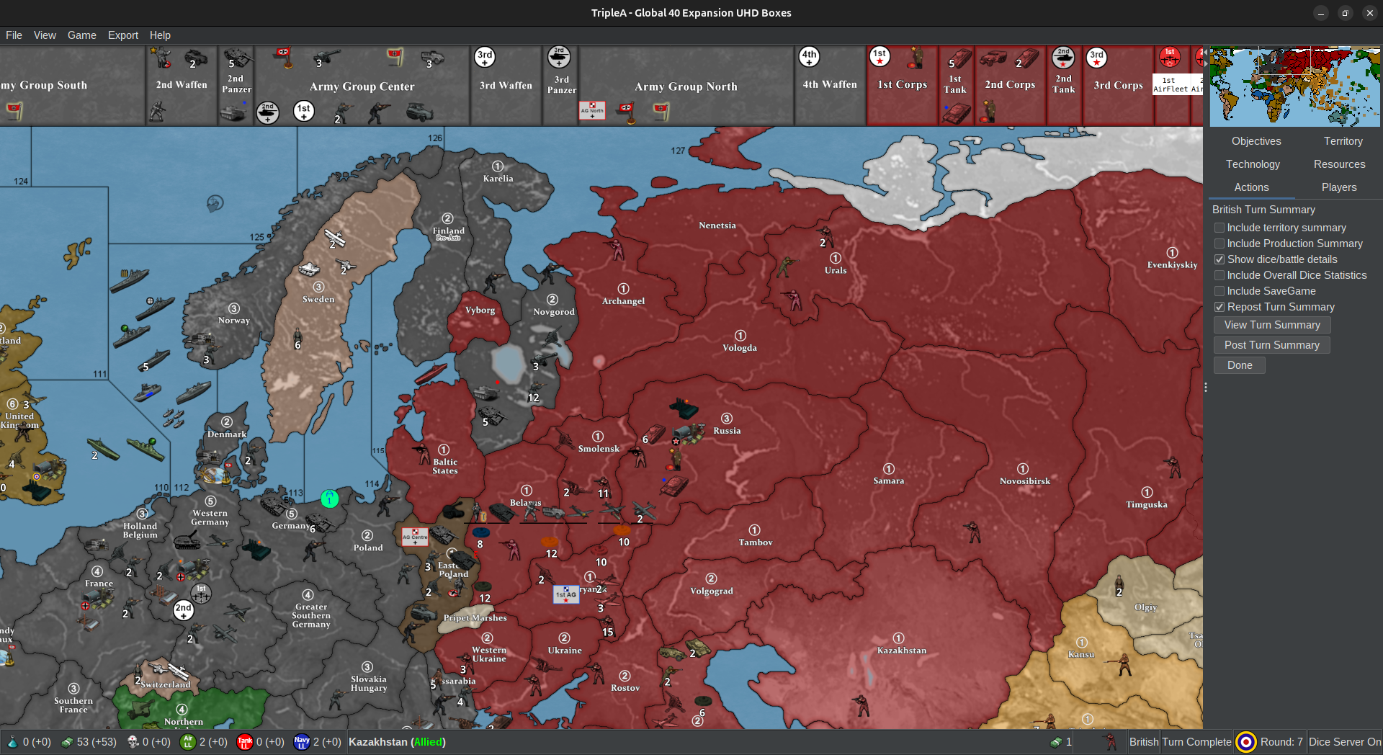Click the green sea mine marker near Germany

point(330,498)
